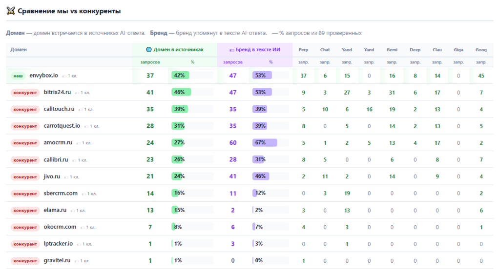Viewport: 500px width, 272px height.
Task: Select the carrotquest.io domain name
Action: point(62,126)
